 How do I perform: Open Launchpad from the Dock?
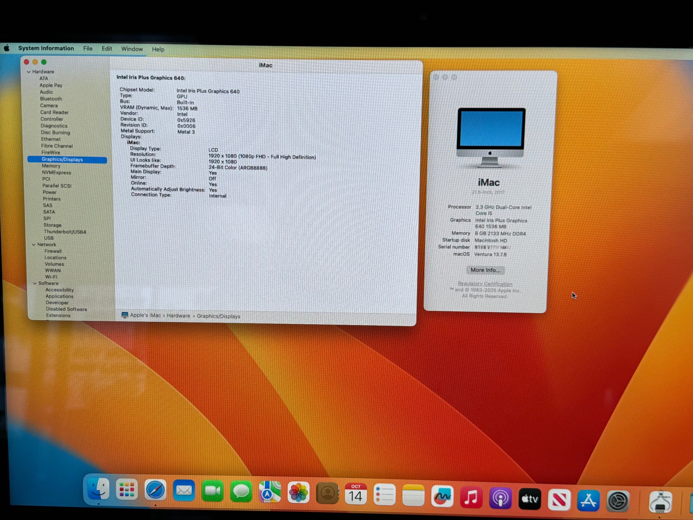click(127, 490)
